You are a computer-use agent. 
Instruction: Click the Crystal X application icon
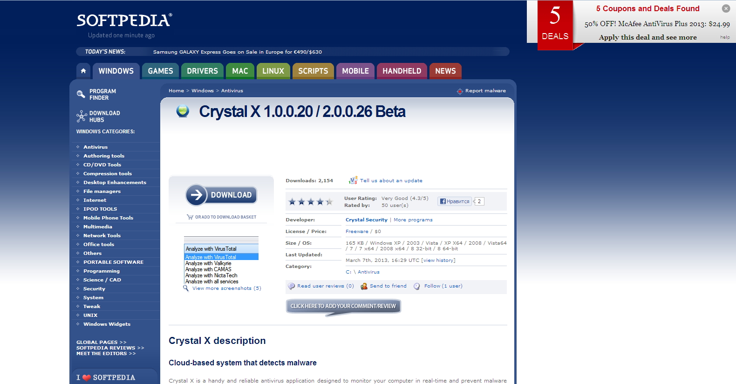click(183, 111)
